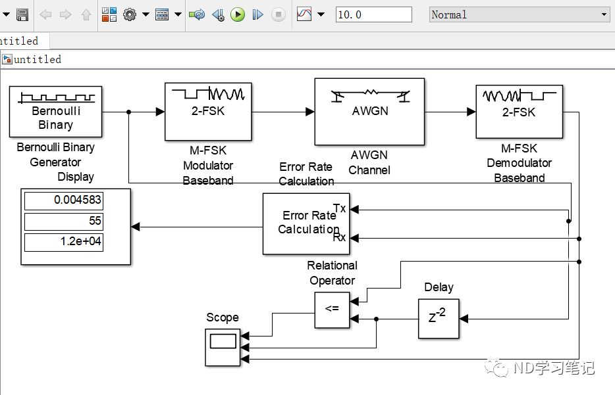Image resolution: width=615 pixels, height=395 pixels.
Task: Expand the Data Inspector dropdown arrow
Action: 321,14
